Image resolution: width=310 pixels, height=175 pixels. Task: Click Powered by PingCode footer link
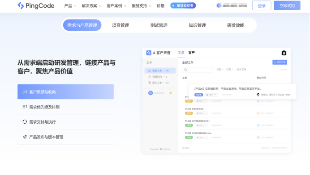click(160, 149)
